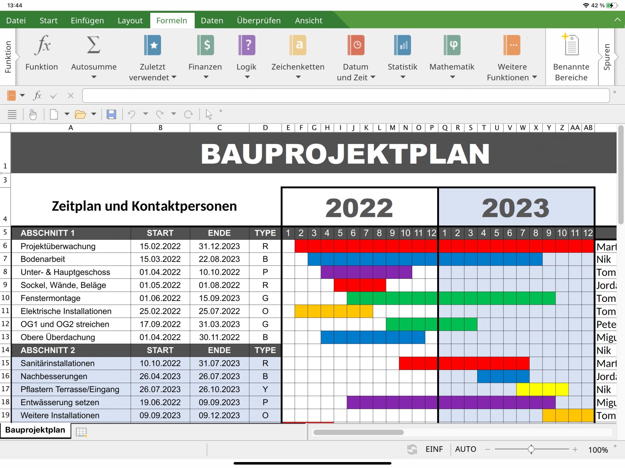The image size is (625, 468).
Task: Switch to the Überprüfen ribbon tab
Action: click(259, 21)
